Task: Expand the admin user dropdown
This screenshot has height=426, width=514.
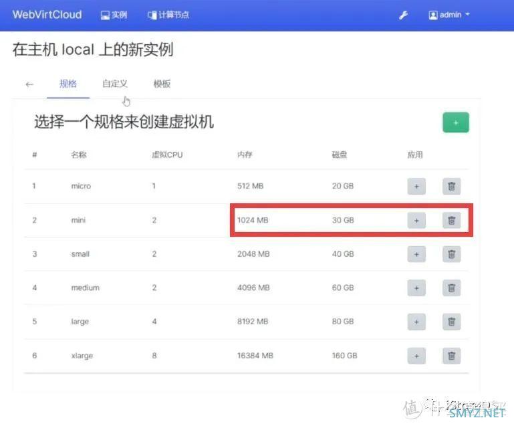Action: [449, 15]
